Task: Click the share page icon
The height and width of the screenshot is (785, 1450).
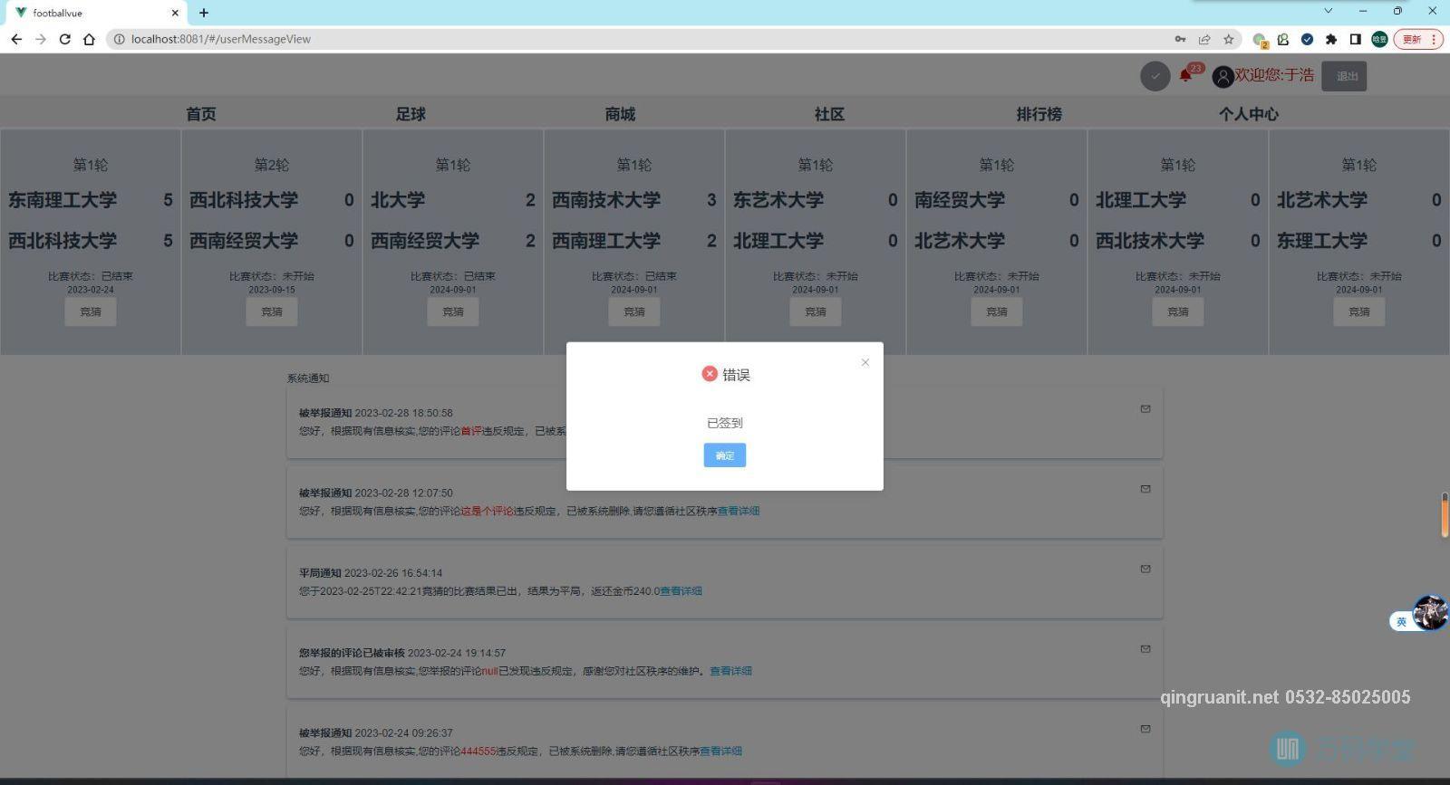Action: (1204, 39)
